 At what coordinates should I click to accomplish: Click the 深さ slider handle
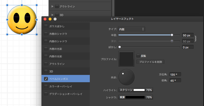[x=172, y=41]
